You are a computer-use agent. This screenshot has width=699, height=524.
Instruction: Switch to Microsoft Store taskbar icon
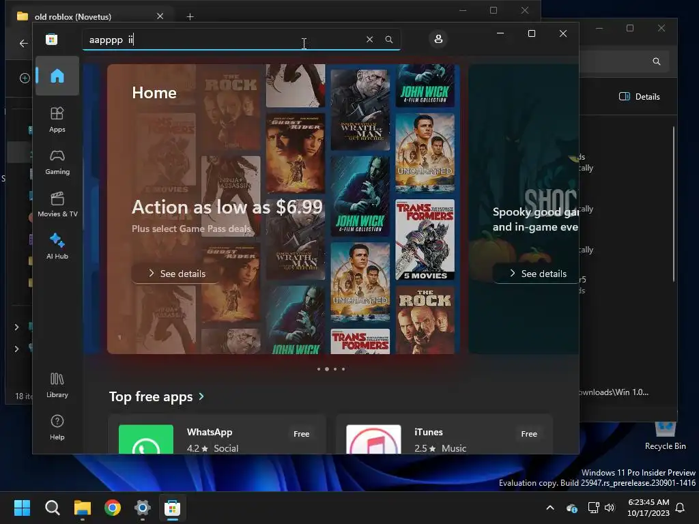click(x=173, y=508)
